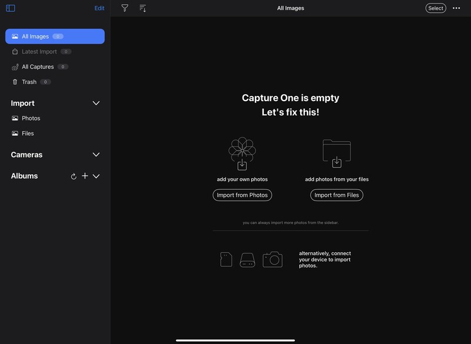Choose Files under Import
471x344 pixels.
(55, 133)
